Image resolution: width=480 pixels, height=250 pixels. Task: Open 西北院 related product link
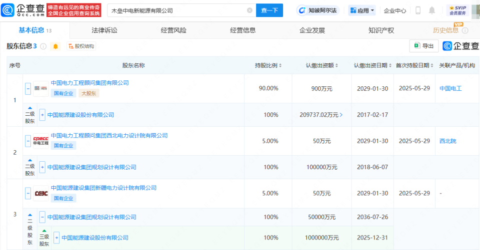pyautogui.click(x=448, y=141)
